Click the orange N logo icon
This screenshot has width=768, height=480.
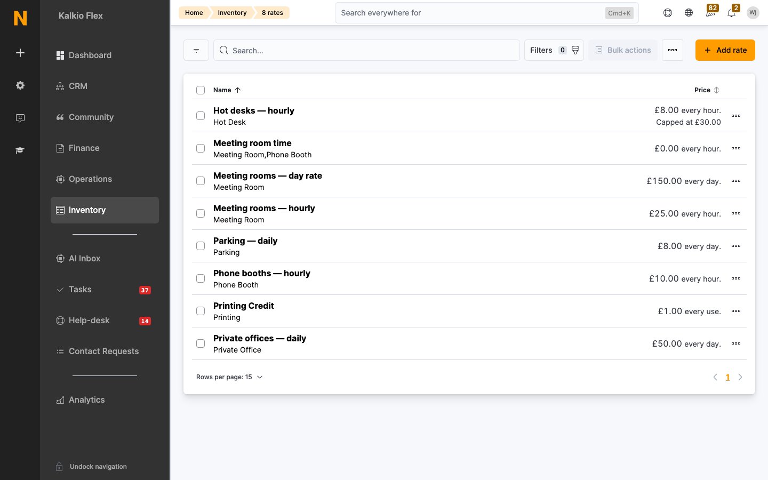point(20,18)
